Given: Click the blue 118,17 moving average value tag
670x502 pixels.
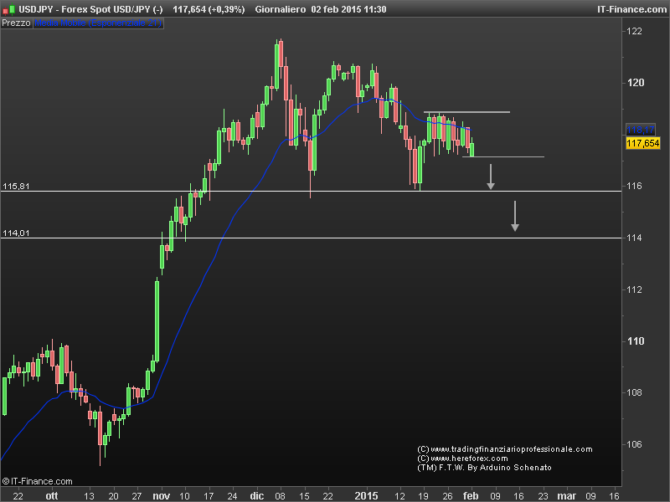Looking at the screenshot, I should point(641,130).
